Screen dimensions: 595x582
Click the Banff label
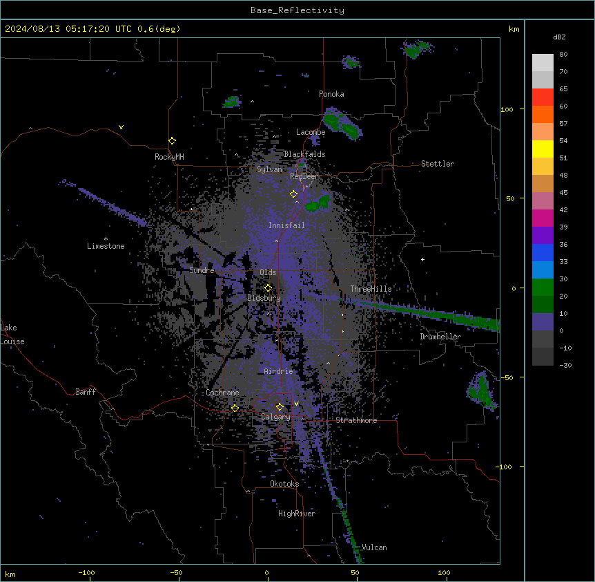[x=86, y=392]
